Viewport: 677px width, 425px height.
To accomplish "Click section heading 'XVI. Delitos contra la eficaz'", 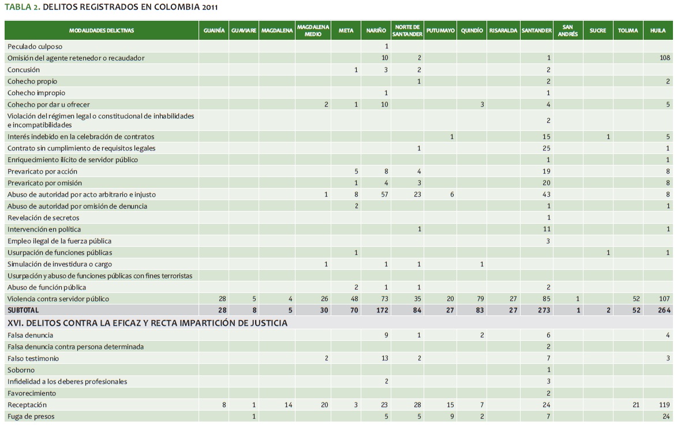I will (147, 323).
